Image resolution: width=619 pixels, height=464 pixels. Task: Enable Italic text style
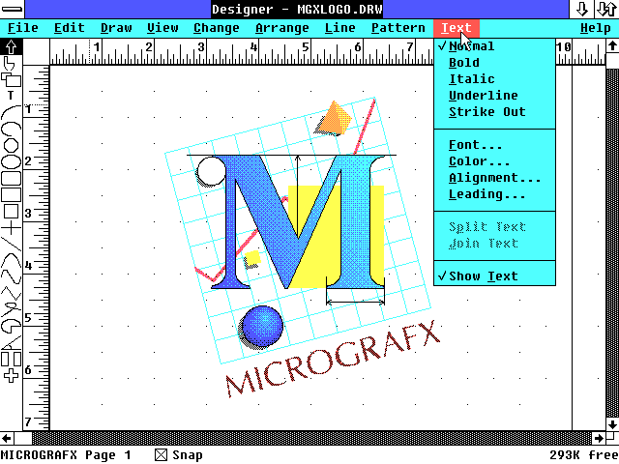(x=494, y=79)
